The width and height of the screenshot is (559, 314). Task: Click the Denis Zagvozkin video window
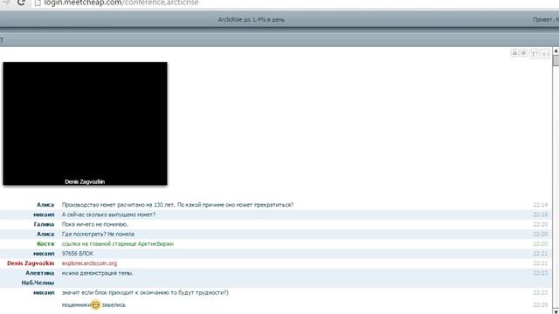pos(86,124)
